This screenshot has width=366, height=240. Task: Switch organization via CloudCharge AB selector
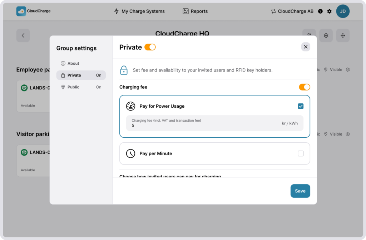(x=292, y=11)
